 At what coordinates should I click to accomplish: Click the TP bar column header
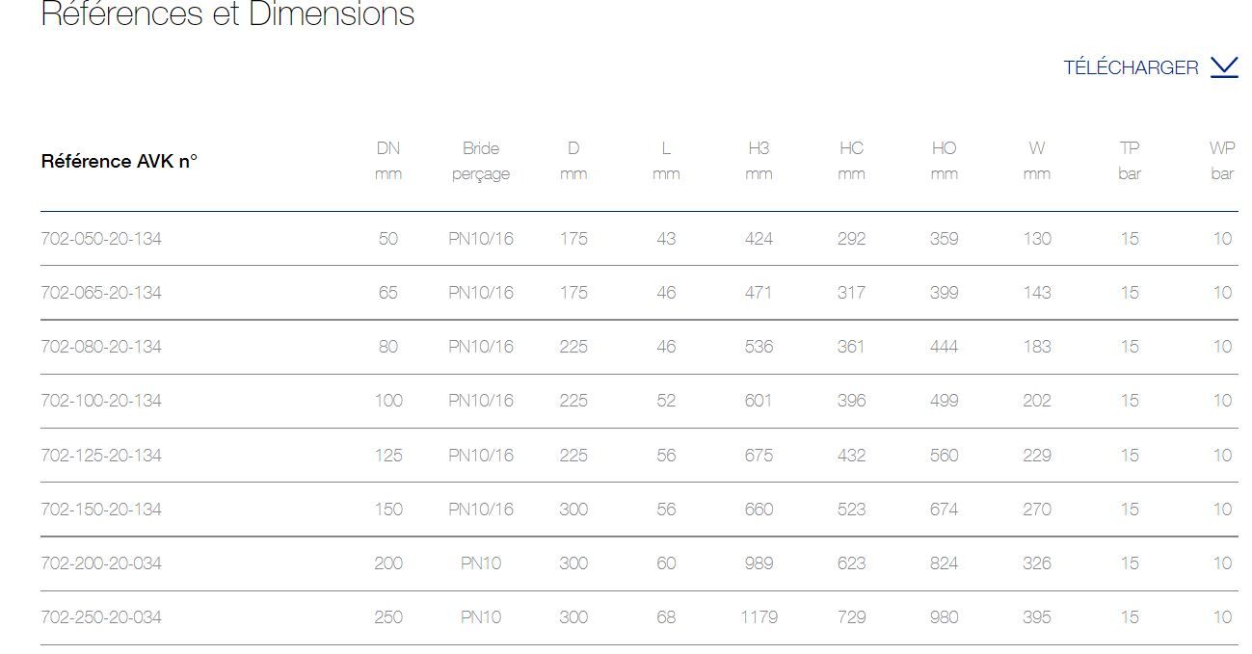pyautogui.click(x=1130, y=161)
